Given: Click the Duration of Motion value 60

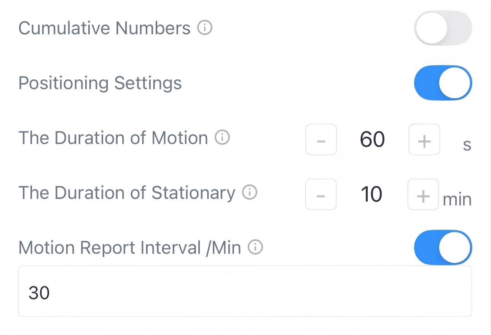Looking at the screenshot, I should [372, 139].
